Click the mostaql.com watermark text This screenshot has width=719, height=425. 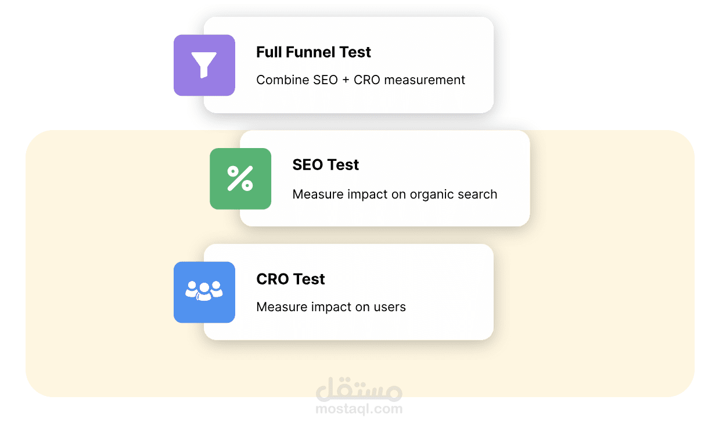[x=359, y=409]
